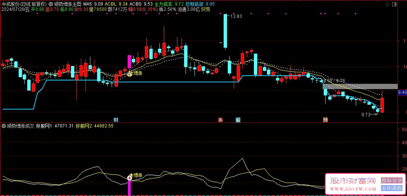Click the last red candle at the right edge
The image size is (407, 196).
click(x=382, y=105)
